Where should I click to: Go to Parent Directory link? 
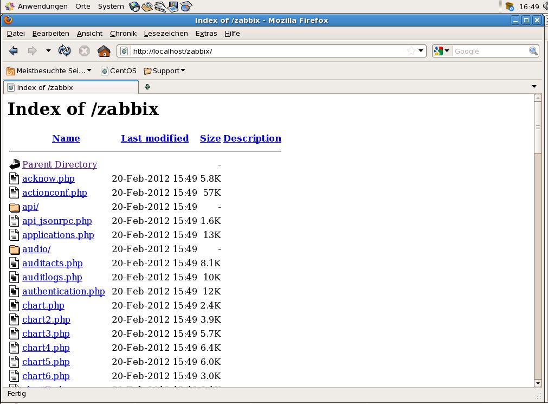(x=60, y=164)
